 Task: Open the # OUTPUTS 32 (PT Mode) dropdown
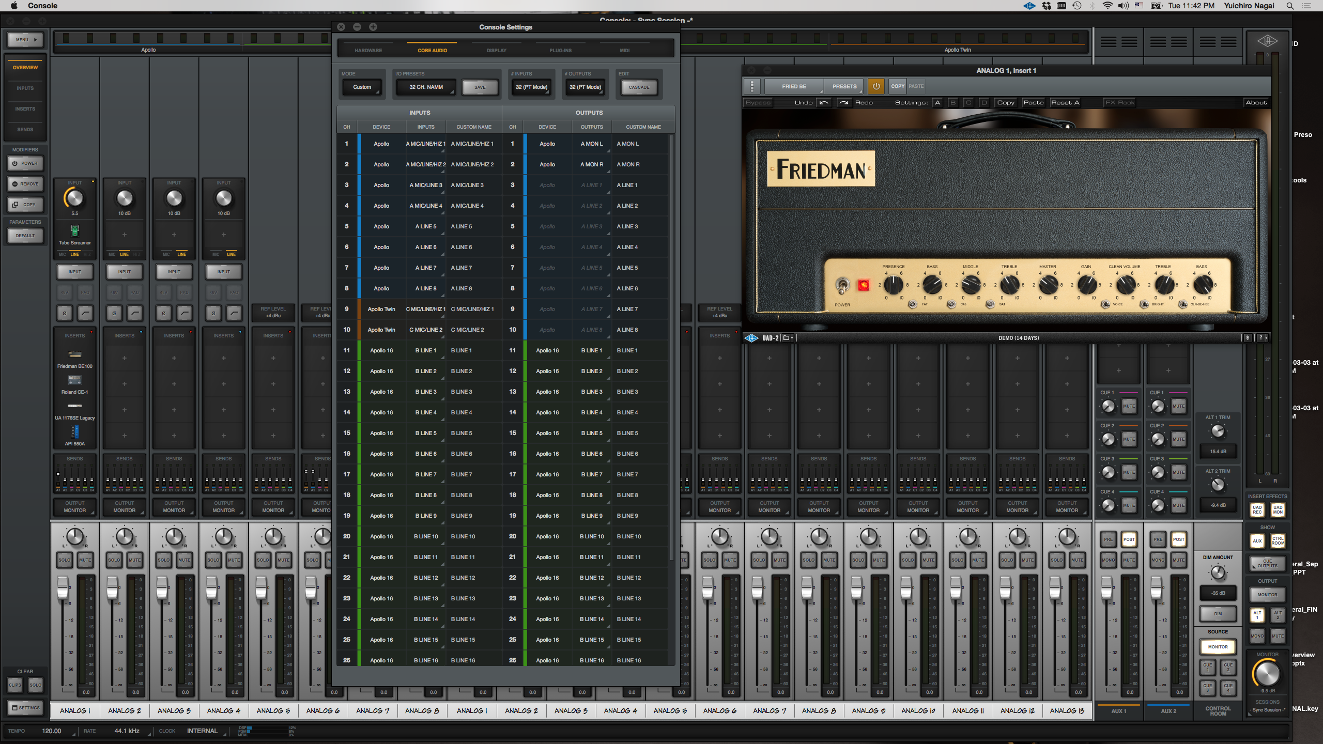point(585,87)
